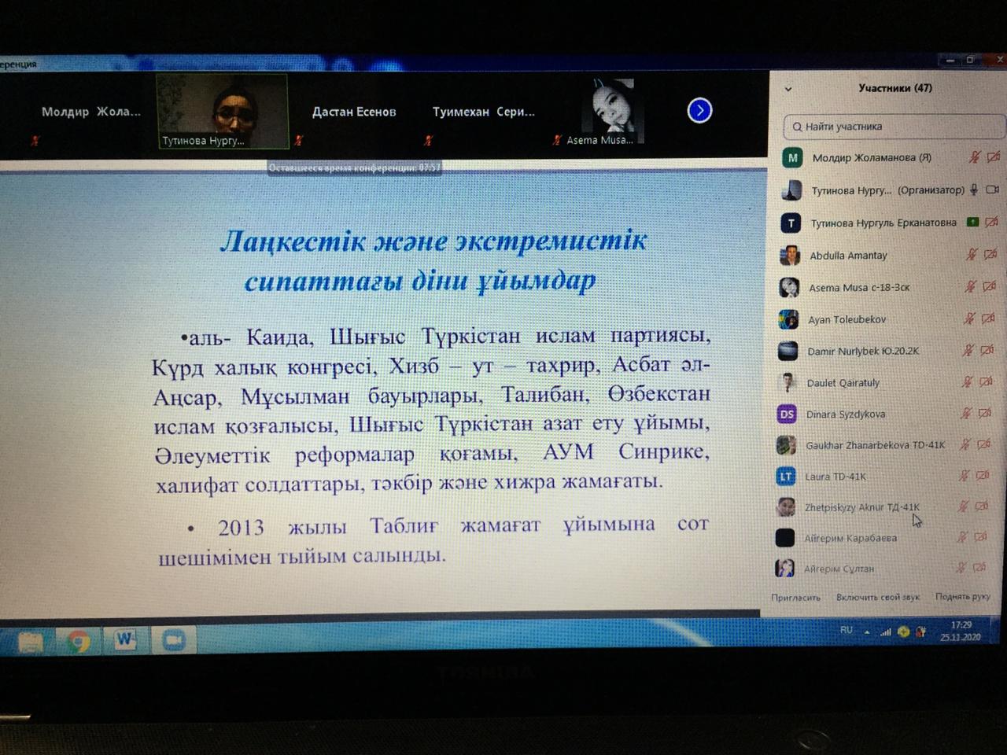The image size is (1007, 755).
Task: Click screen share icon for Тутинова Нургуль Ерканатовна
Action: [x=973, y=223]
